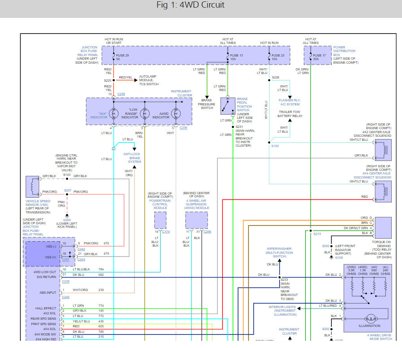Click the 'S120' splice label
The height and width of the screenshot is (348, 402).
[275, 146]
